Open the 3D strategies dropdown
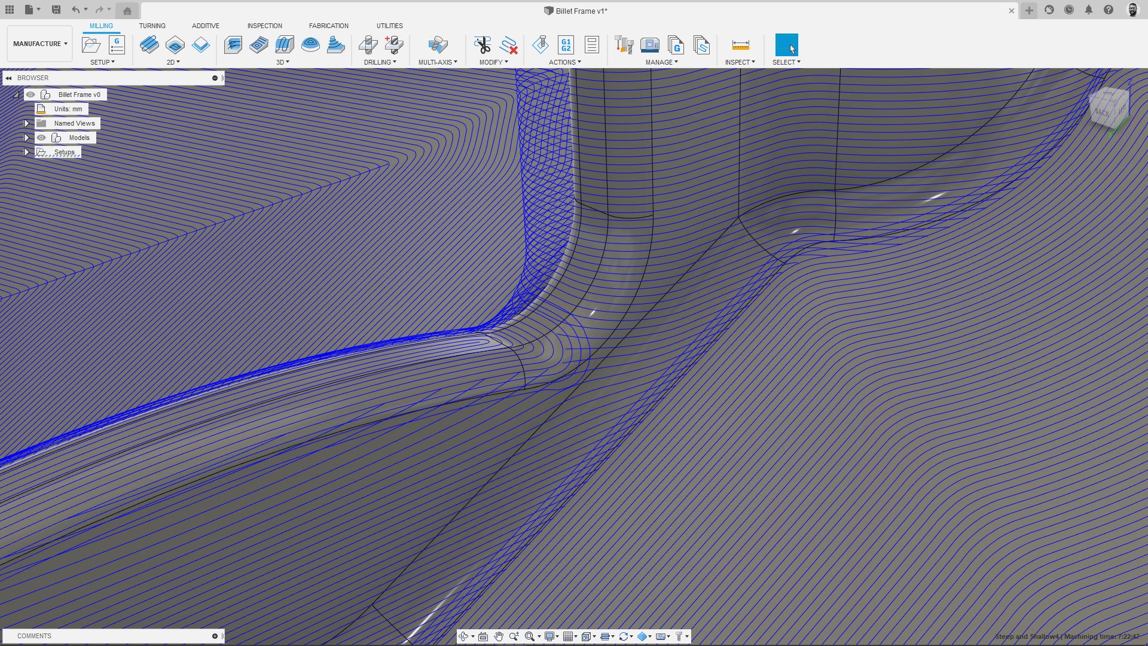1148x646 pixels. pyautogui.click(x=283, y=62)
